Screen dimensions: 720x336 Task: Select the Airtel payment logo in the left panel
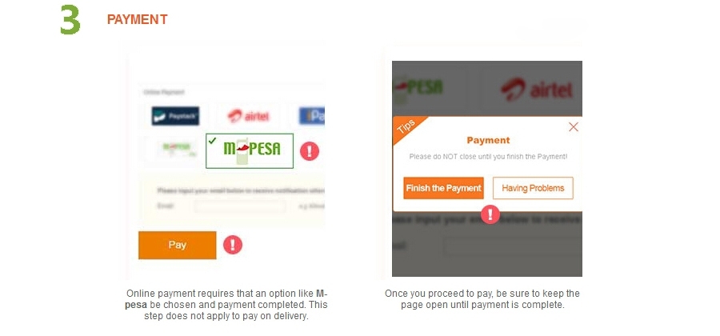(x=249, y=116)
